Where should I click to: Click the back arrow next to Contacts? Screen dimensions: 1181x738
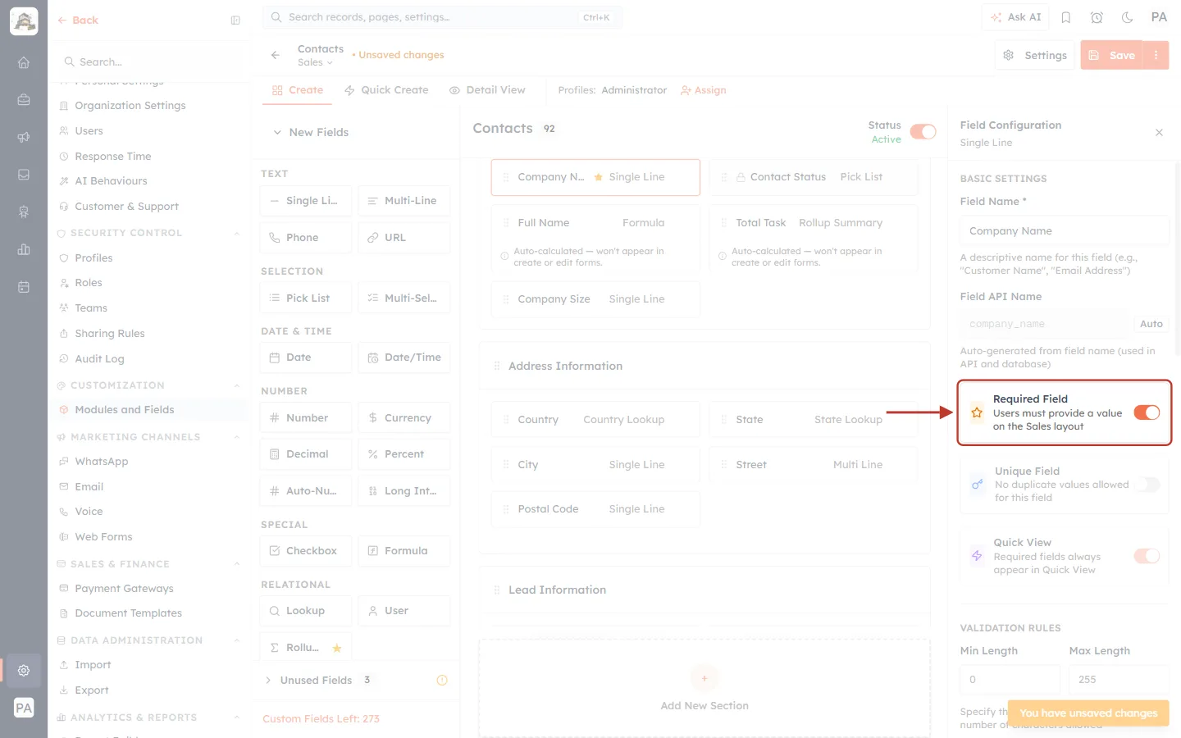tap(276, 55)
